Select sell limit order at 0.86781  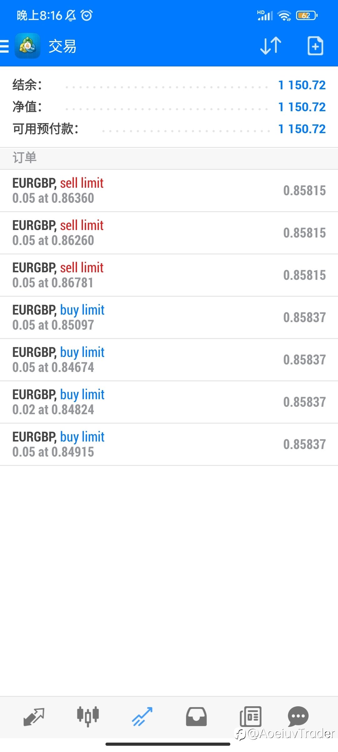(169, 275)
